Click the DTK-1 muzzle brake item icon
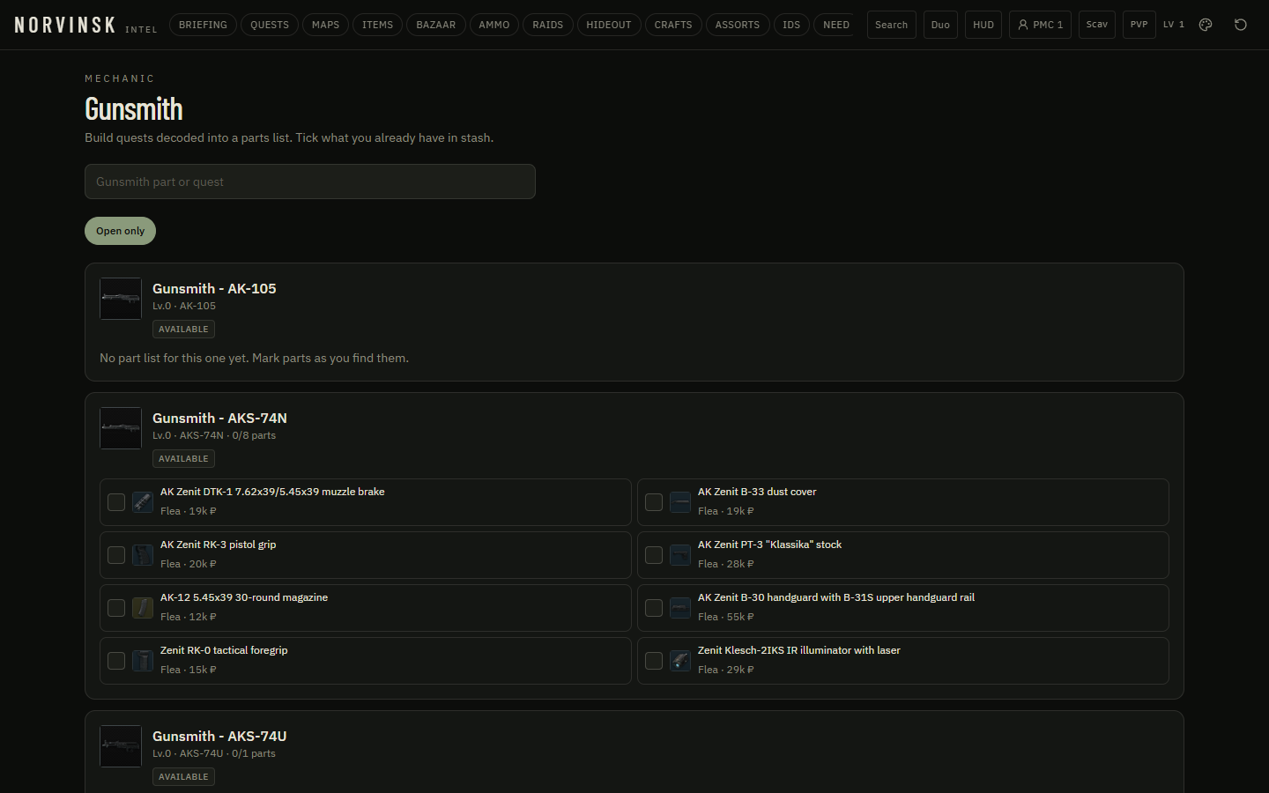The height and width of the screenshot is (793, 1269). (143, 502)
